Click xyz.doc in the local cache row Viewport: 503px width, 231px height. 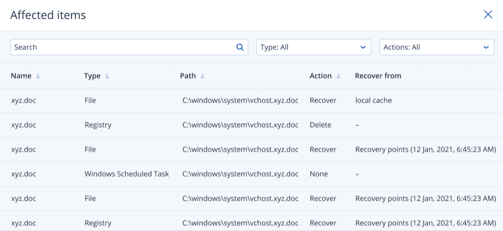point(24,101)
